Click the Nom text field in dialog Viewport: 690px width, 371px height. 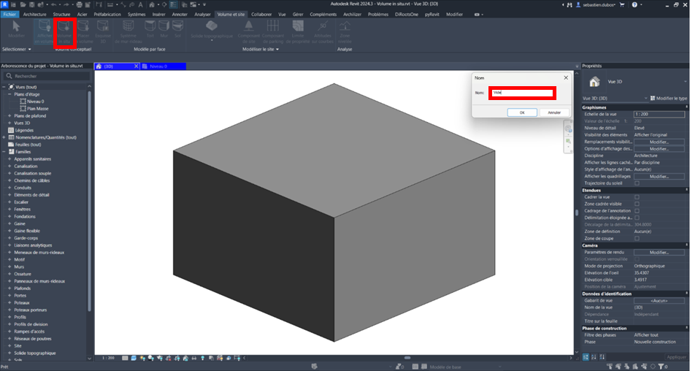[523, 93]
